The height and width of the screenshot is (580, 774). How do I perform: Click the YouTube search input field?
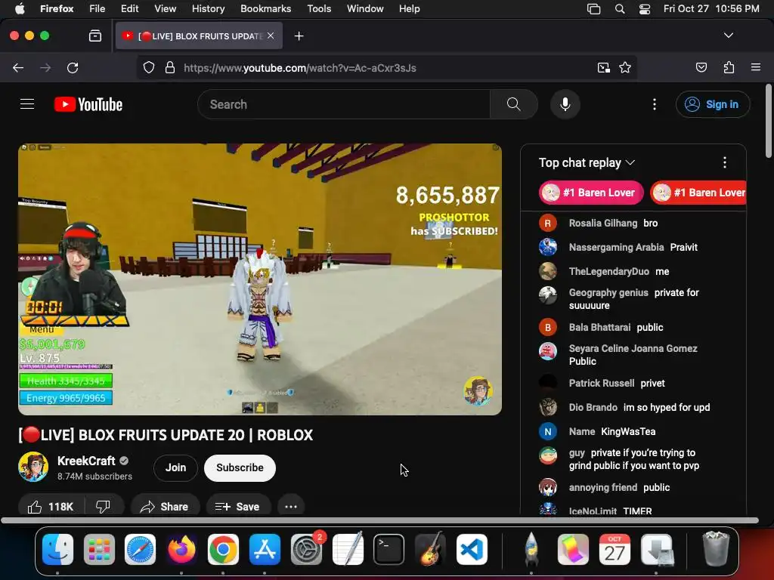pos(344,104)
